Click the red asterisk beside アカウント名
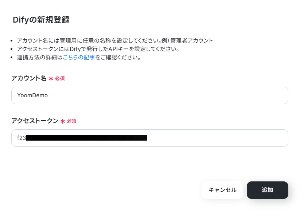Screen dimensions: 300x212 click(x=51, y=79)
